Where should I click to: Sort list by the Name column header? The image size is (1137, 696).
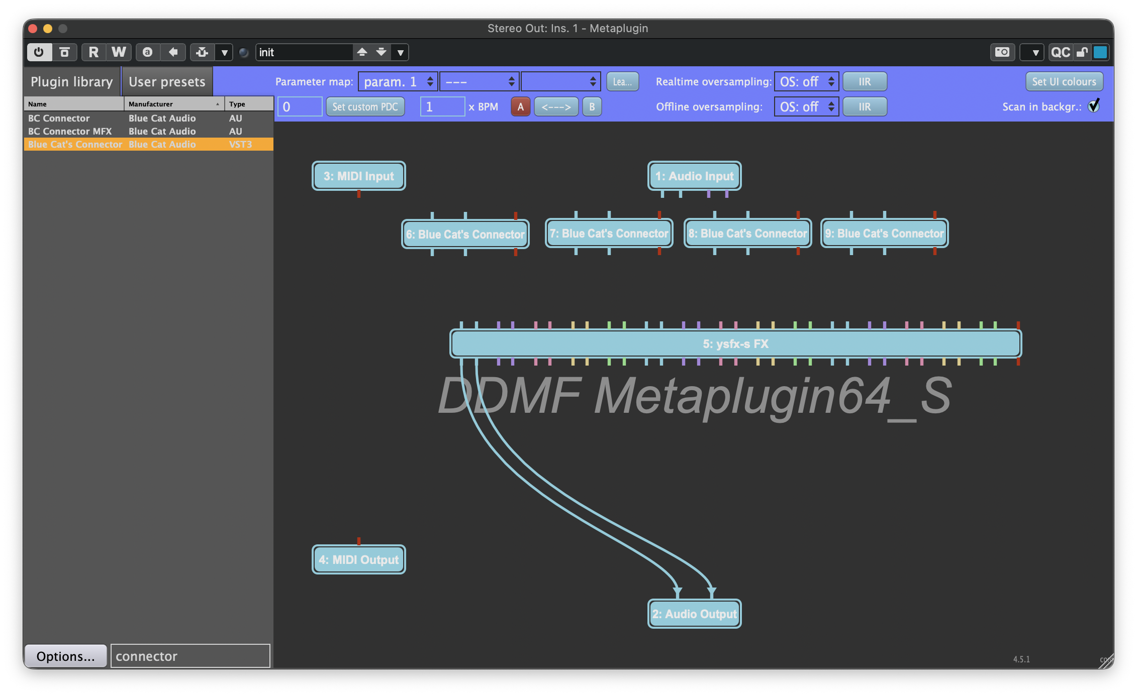74,104
